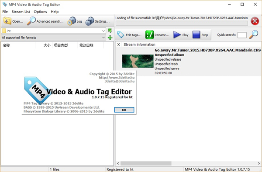Open the Stream List menu
This screenshot has width=262, height=172.
(21, 12)
